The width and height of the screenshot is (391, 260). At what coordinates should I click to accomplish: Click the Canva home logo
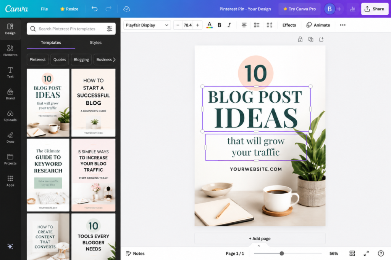pyautogui.click(x=16, y=9)
